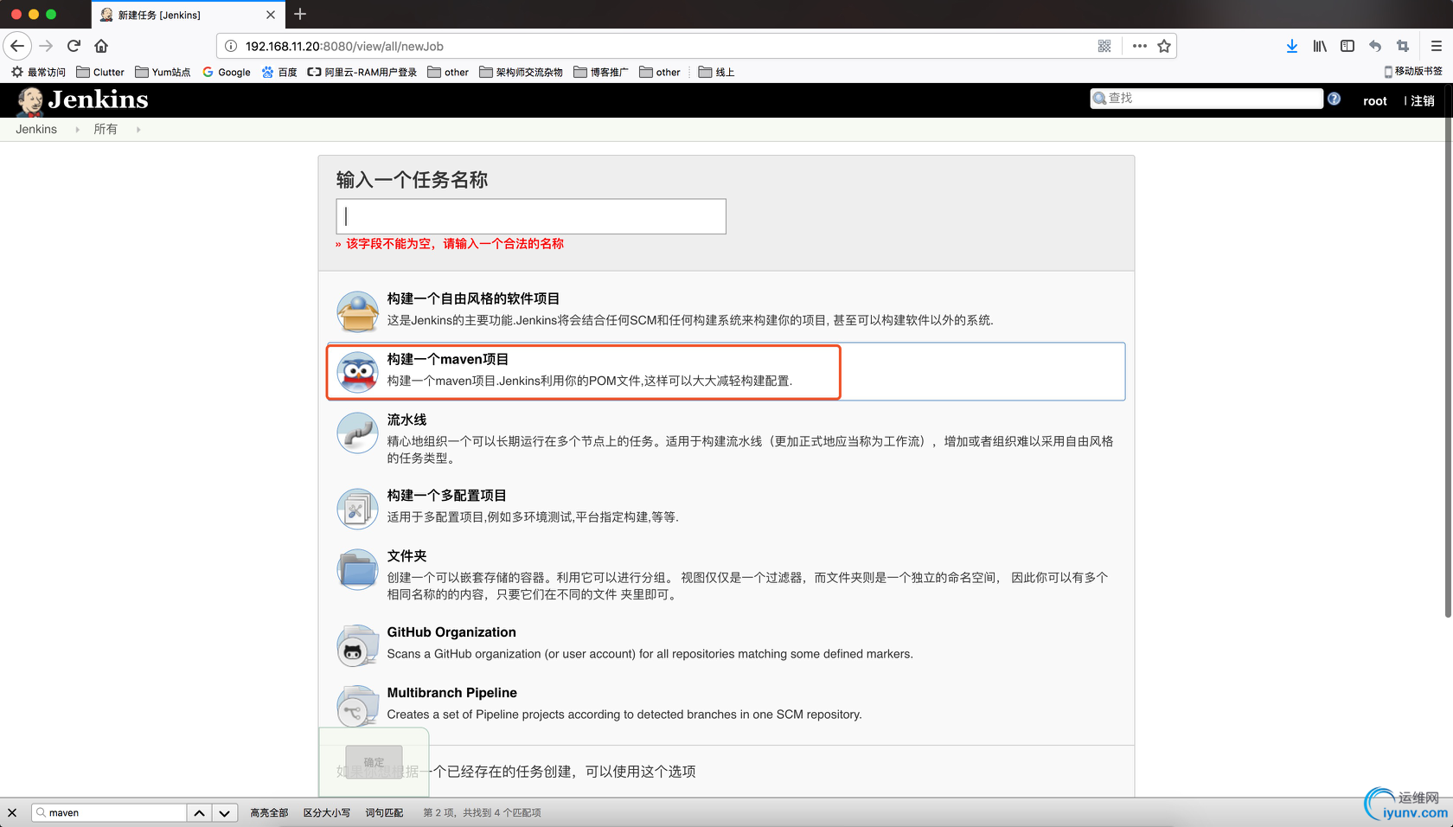The width and height of the screenshot is (1453, 827).
Task: Select the freestyle project box icon
Action: click(x=357, y=311)
